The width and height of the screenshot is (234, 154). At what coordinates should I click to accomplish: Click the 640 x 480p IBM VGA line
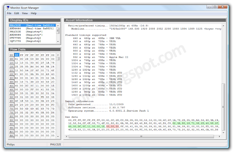pyautogui.click(x=96, y=38)
